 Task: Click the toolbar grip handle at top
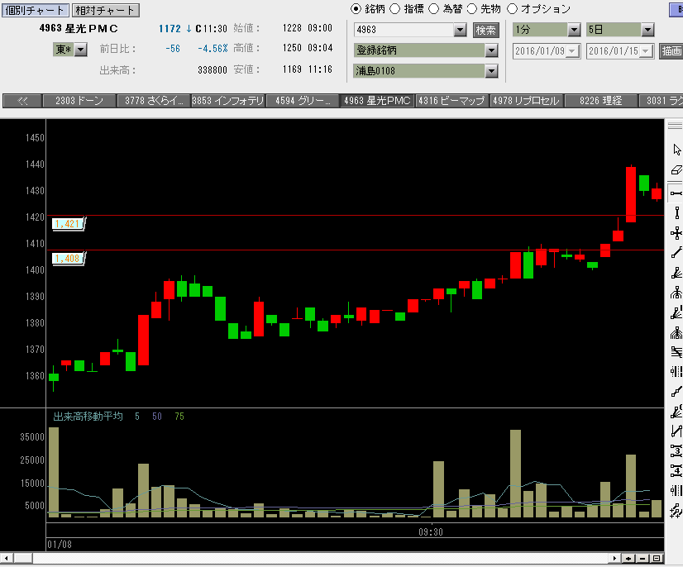click(x=675, y=126)
